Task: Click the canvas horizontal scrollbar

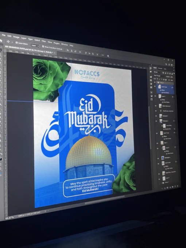Action: point(104,199)
